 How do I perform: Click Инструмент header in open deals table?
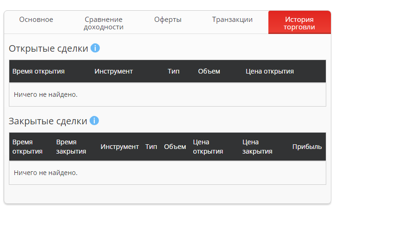point(114,71)
